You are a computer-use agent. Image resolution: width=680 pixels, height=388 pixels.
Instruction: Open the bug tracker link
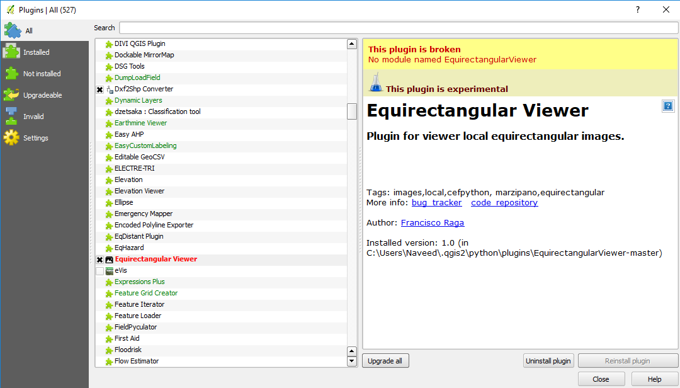[436, 202]
